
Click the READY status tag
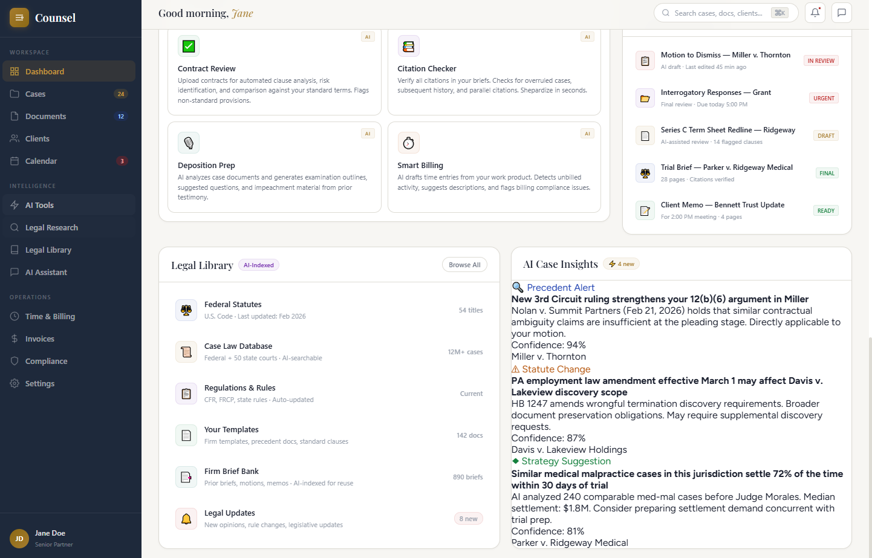point(826,210)
